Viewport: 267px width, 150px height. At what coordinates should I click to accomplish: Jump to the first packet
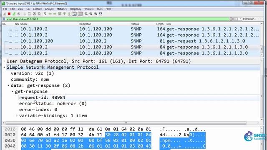click(64, 14)
